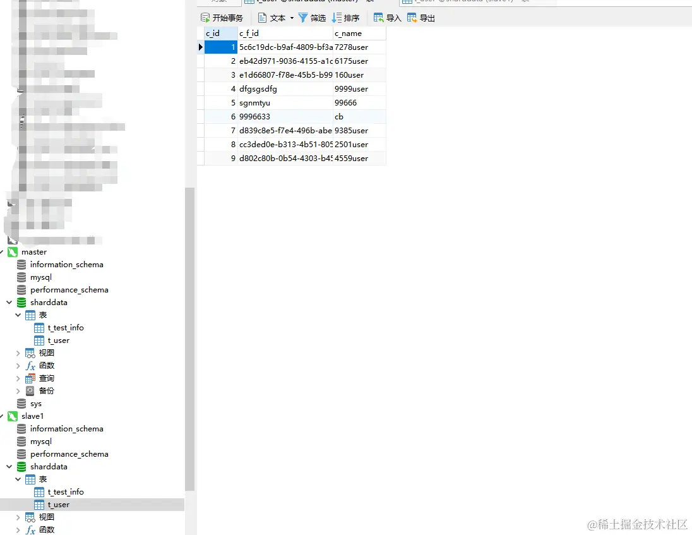Select the 4559user name cell
Screen dimensions: 692x535
pos(359,159)
